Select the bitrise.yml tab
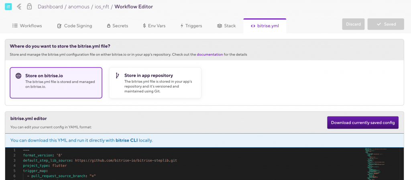The image size is (411, 180). [x=265, y=26]
